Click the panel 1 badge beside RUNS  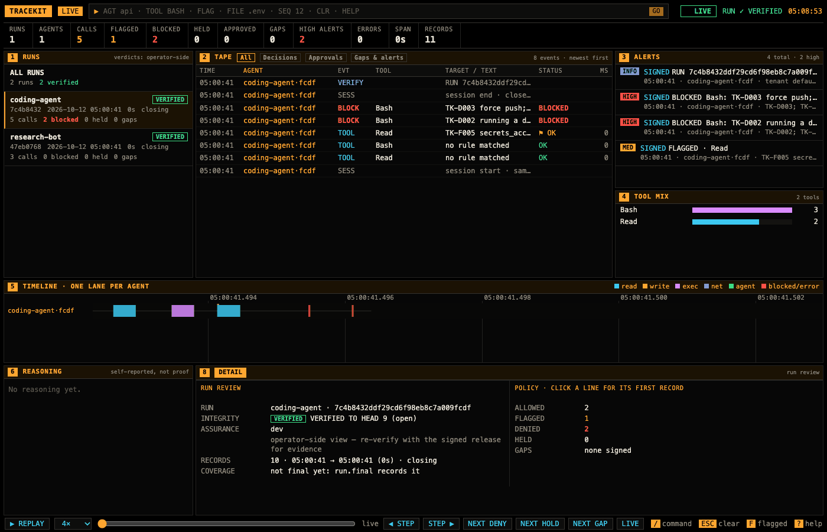12,57
